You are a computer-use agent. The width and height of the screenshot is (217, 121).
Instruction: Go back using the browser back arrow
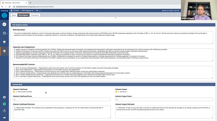pos(2,7)
